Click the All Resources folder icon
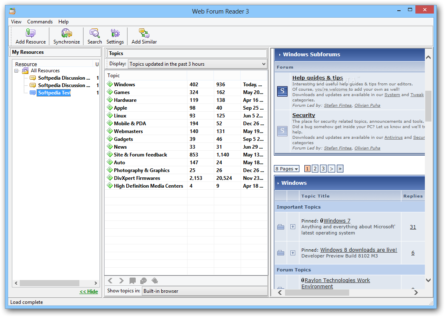 click(x=25, y=71)
